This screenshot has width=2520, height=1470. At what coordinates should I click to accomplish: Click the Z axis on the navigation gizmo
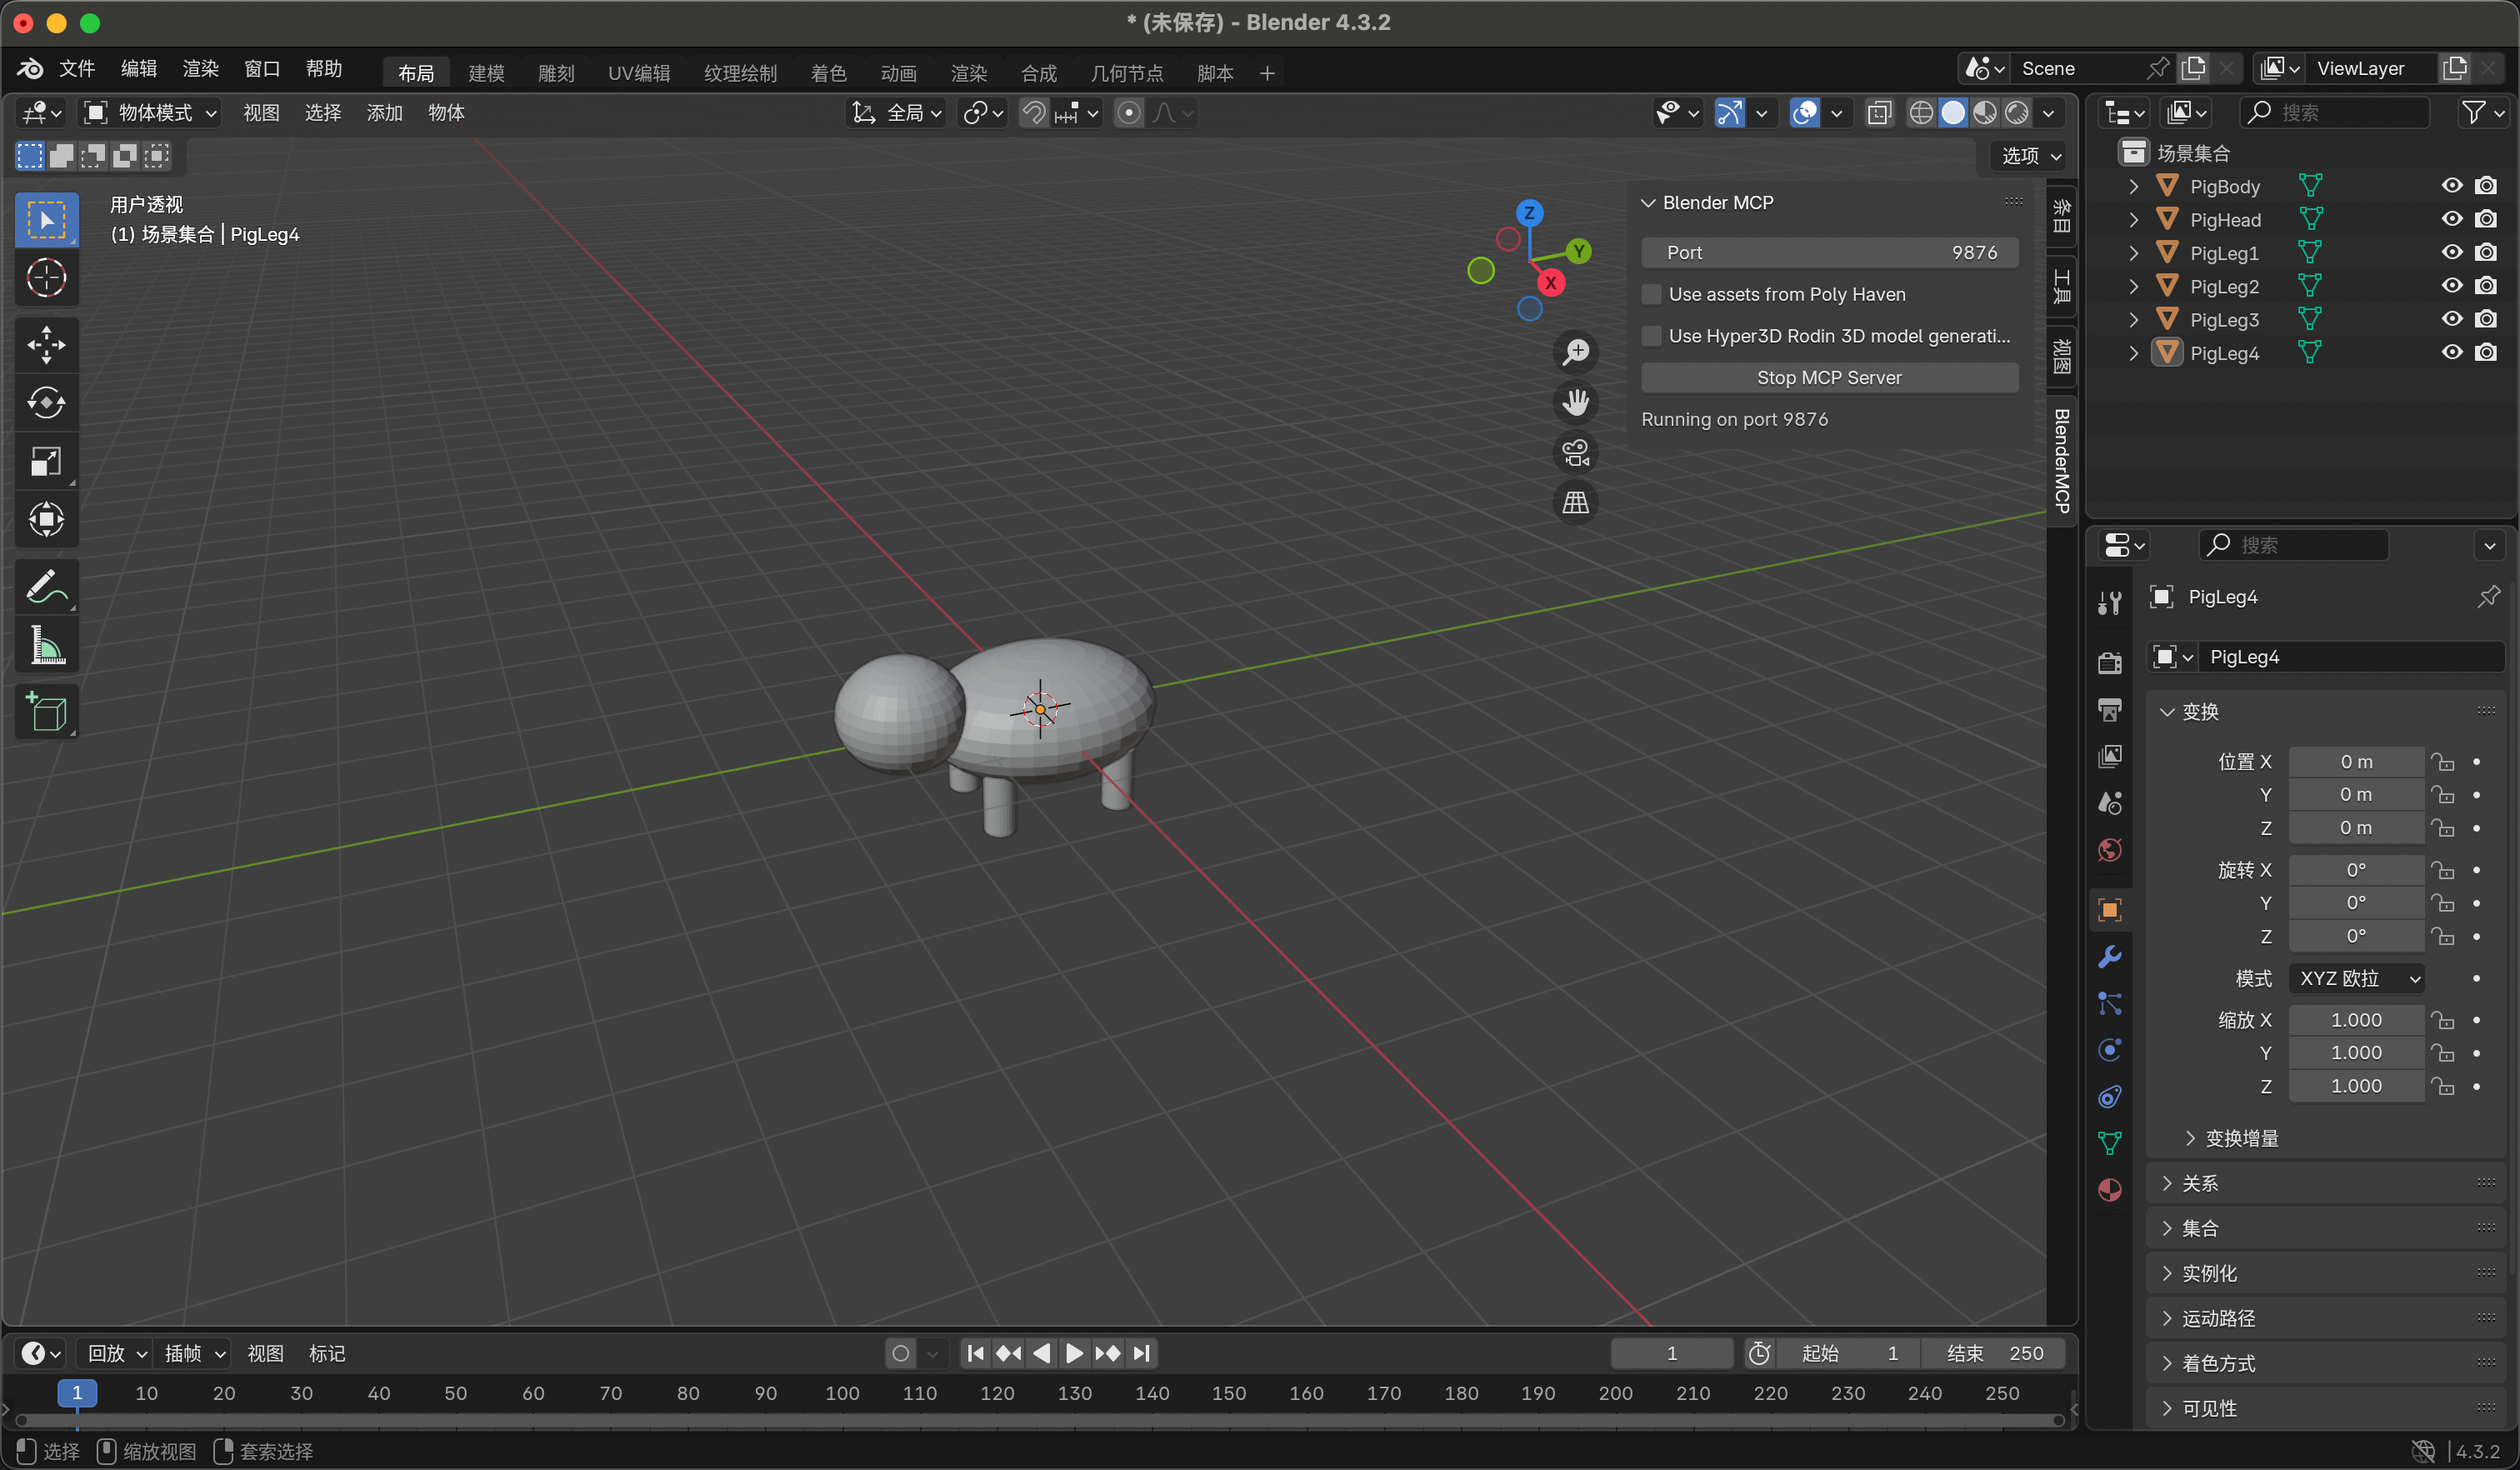(x=1529, y=212)
